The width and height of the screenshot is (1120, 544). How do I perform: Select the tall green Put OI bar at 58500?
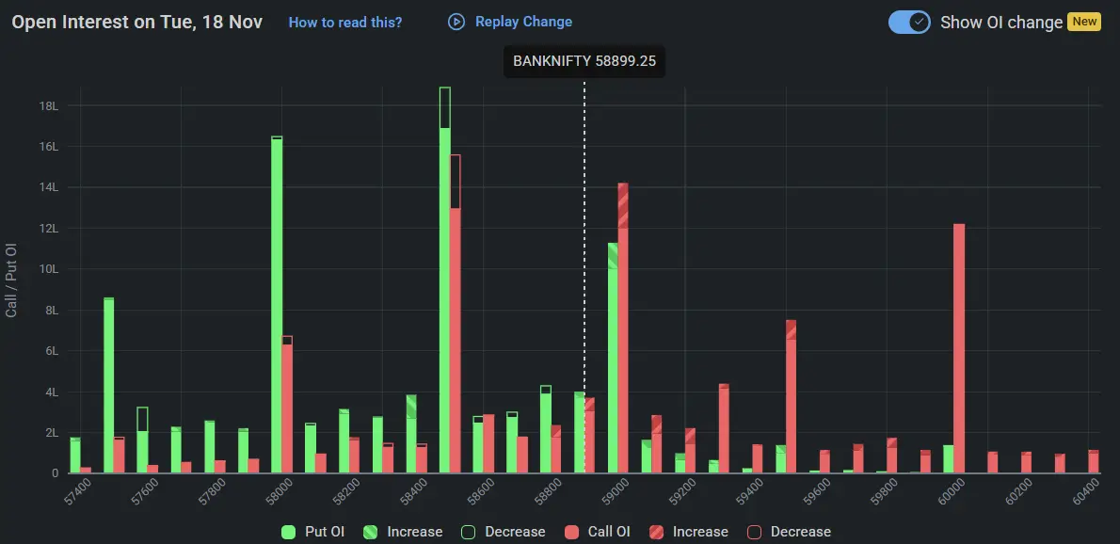pyautogui.click(x=446, y=282)
